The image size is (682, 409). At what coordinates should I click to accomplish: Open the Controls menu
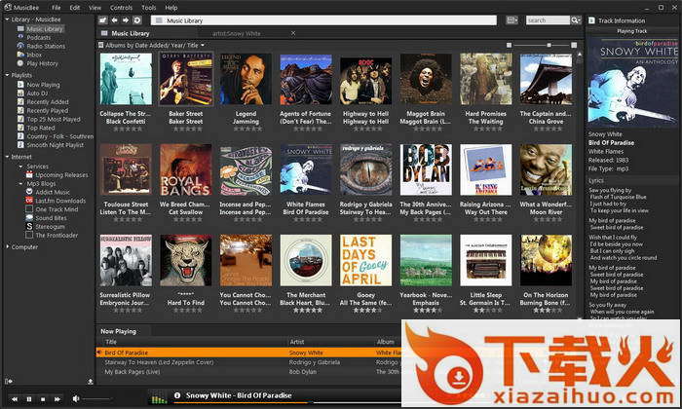[x=121, y=8]
